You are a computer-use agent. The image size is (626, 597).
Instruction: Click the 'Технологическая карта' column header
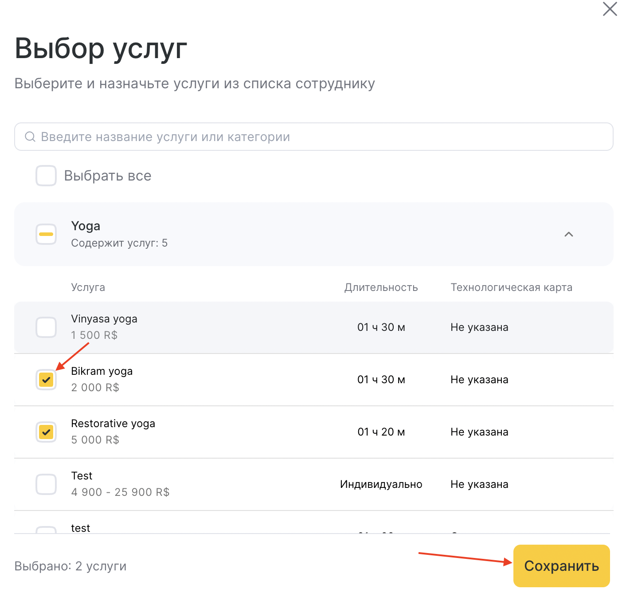point(511,287)
